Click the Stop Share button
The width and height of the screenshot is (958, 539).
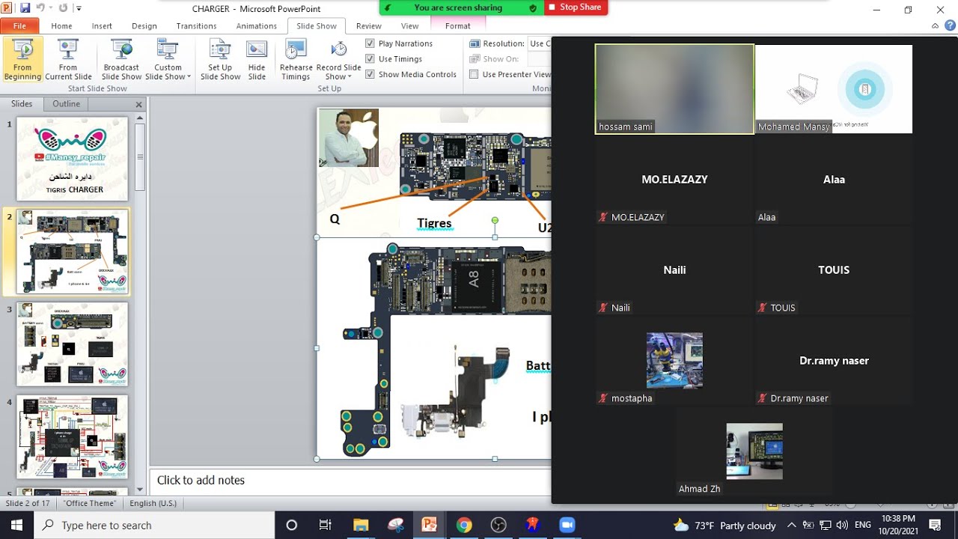coord(574,7)
